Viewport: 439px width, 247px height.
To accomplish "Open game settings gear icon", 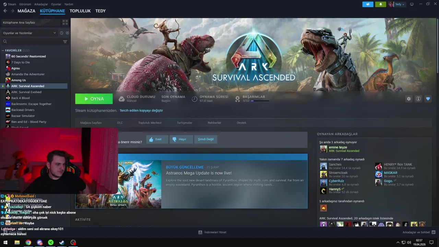I will pos(408,99).
